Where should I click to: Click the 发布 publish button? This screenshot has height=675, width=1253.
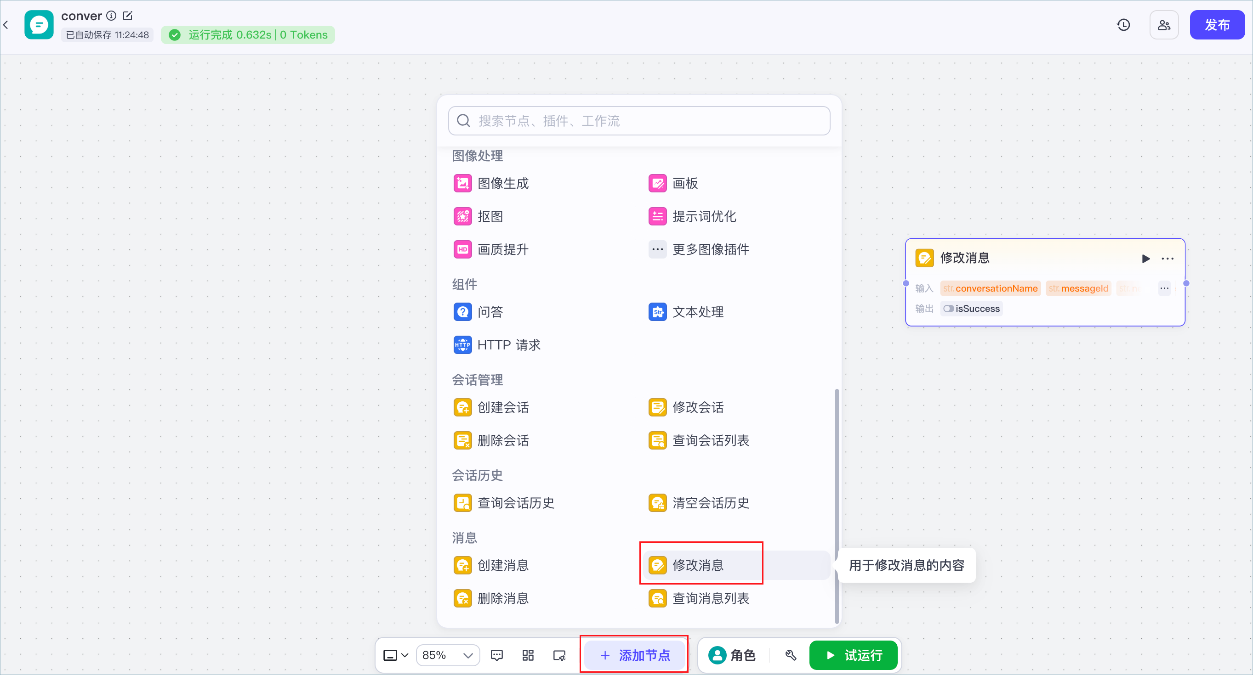(x=1217, y=25)
